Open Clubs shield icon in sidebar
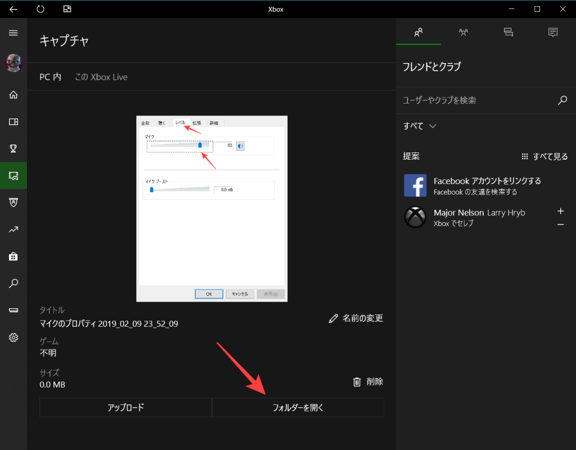 point(13,202)
